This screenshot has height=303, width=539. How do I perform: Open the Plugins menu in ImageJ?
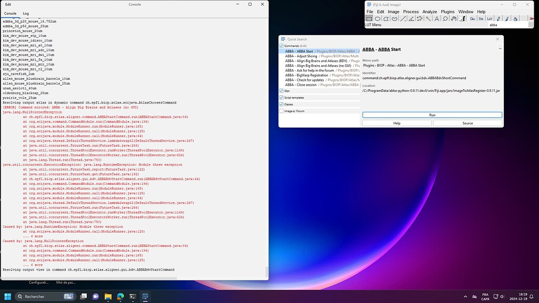[x=447, y=12]
